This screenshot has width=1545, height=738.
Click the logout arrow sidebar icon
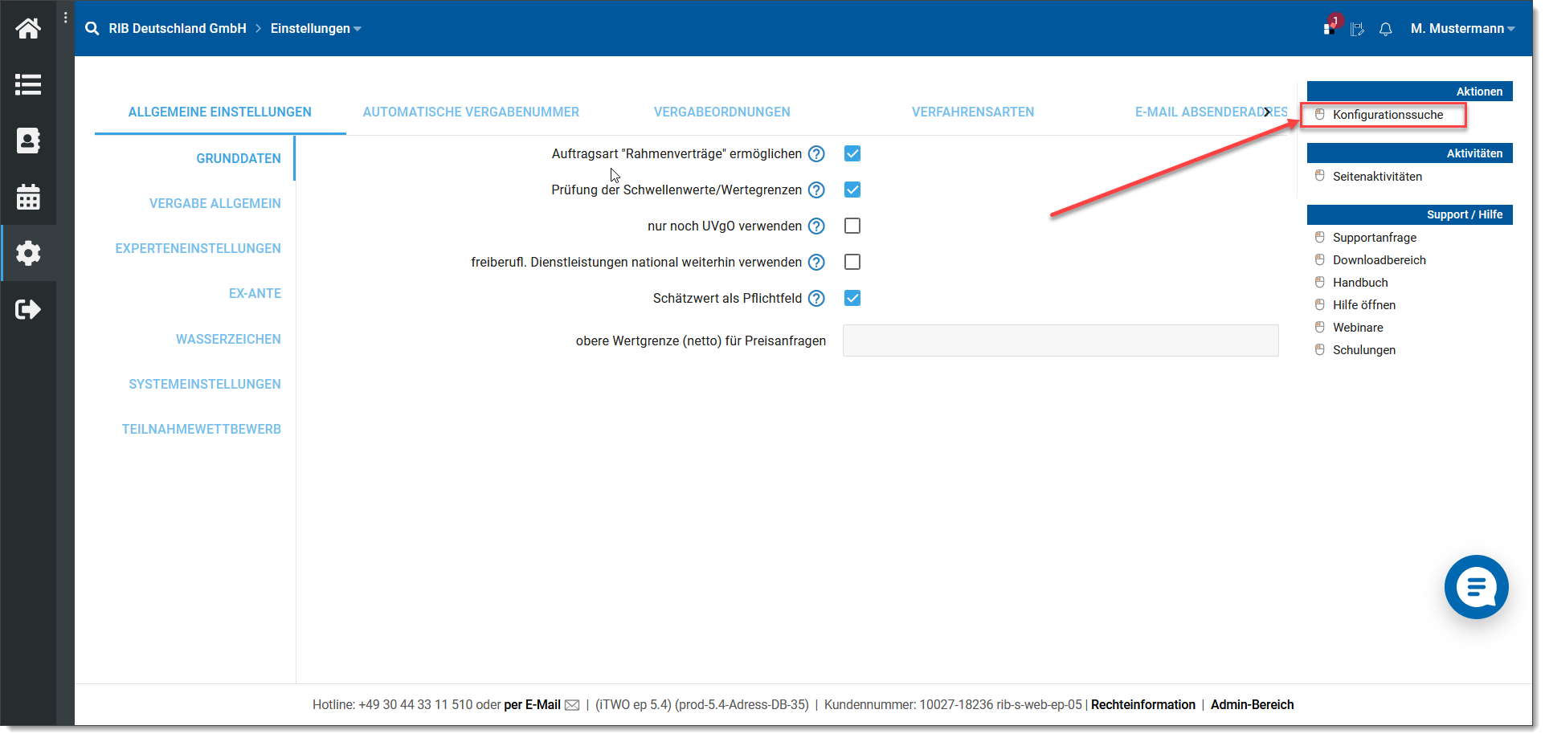point(28,309)
